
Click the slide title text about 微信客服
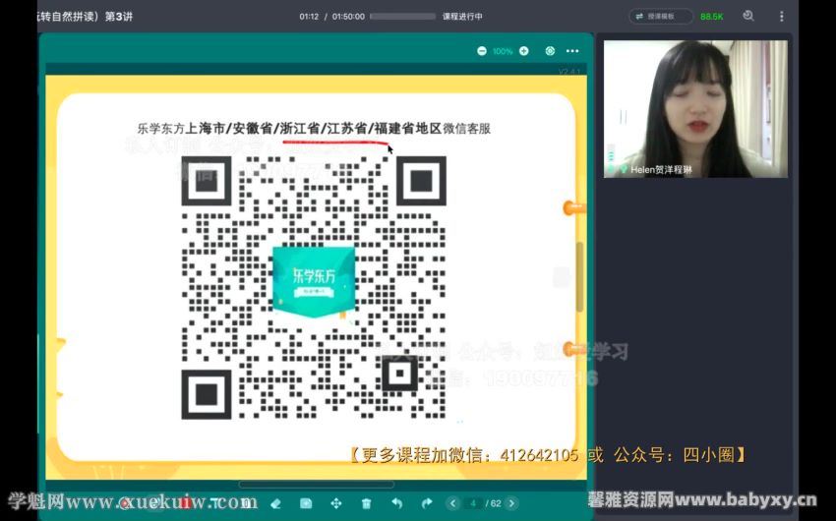tap(314, 129)
